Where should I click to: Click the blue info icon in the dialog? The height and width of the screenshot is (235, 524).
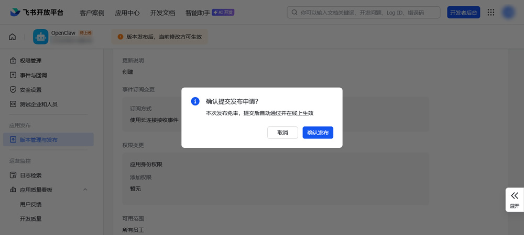tap(195, 101)
